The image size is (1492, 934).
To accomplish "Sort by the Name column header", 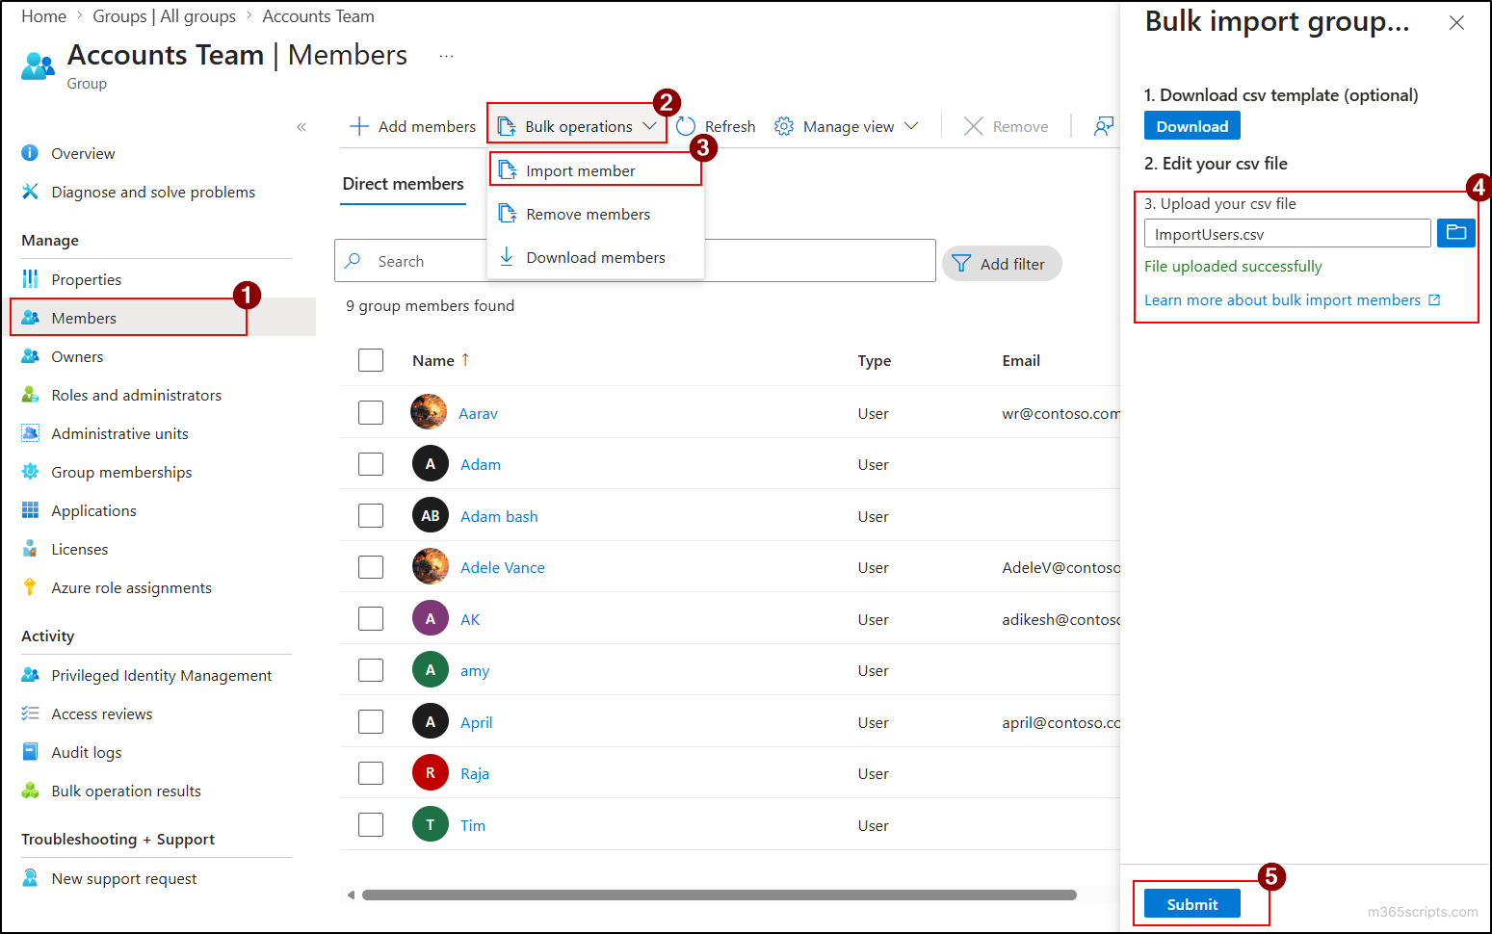I will click(x=440, y=360).
